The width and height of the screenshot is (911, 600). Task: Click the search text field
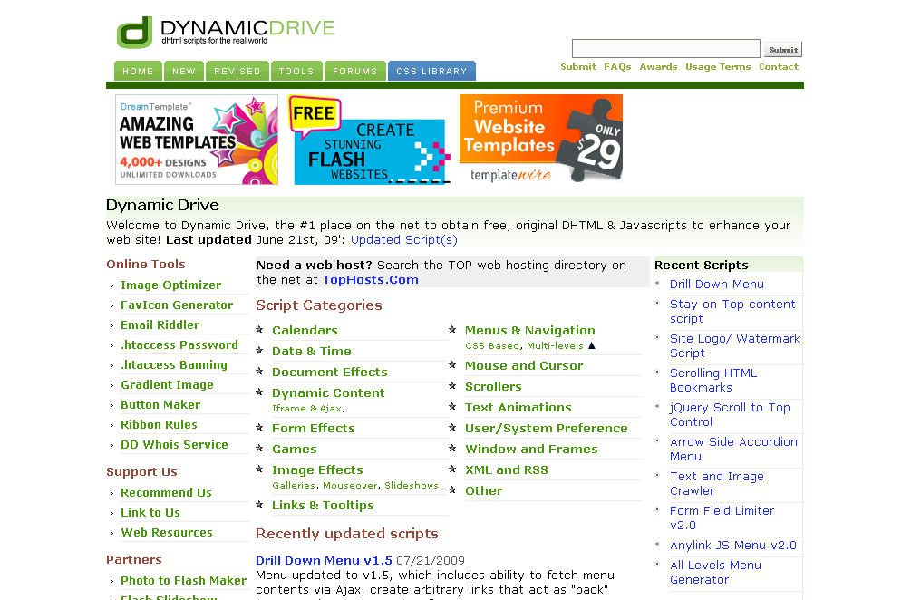point(665,49)
